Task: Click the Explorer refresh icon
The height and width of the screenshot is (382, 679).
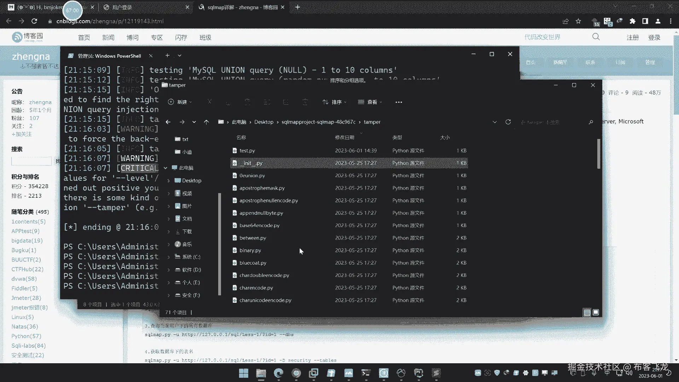Action: pyautogui.click(x=508, y=122)
